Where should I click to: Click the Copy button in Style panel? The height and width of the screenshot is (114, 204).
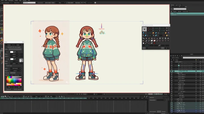[x=9, y=87]
